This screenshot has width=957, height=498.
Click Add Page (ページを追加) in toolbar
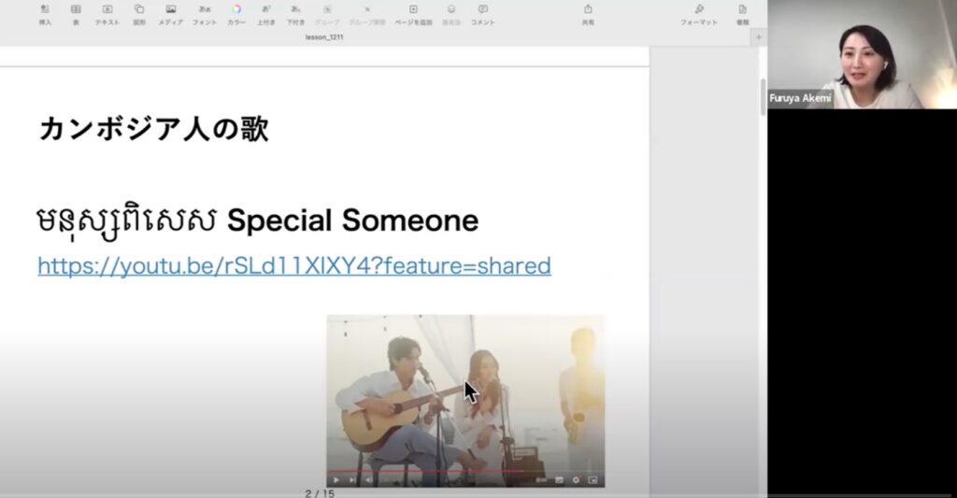(x=413, y=13)
